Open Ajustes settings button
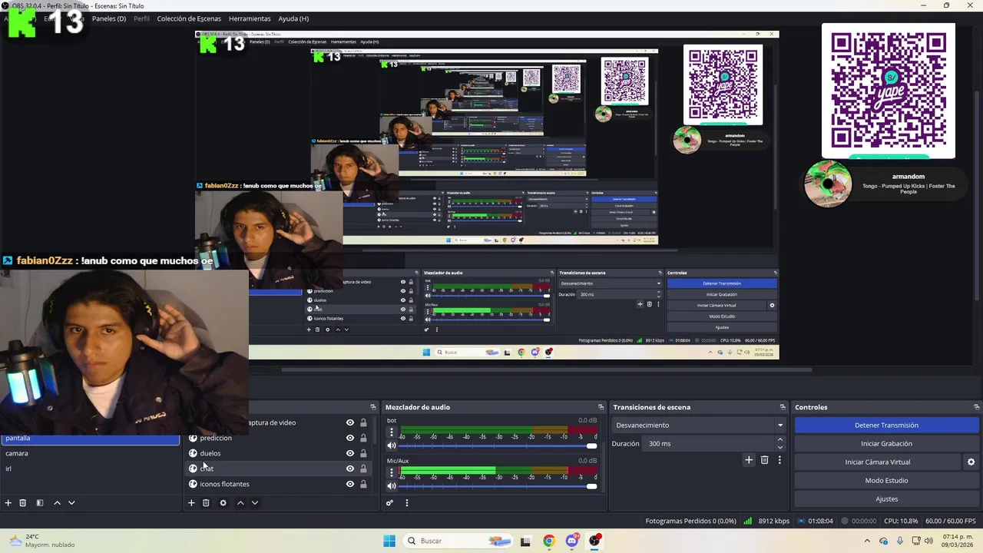Screen dimensions: 983x553 point(886,498)
